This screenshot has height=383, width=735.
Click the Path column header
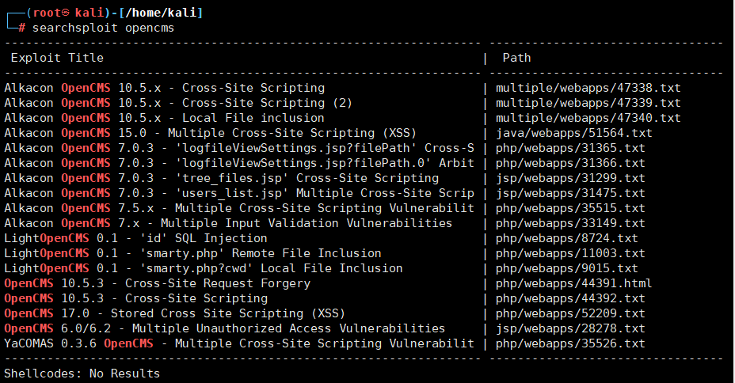tap(516, 58)
